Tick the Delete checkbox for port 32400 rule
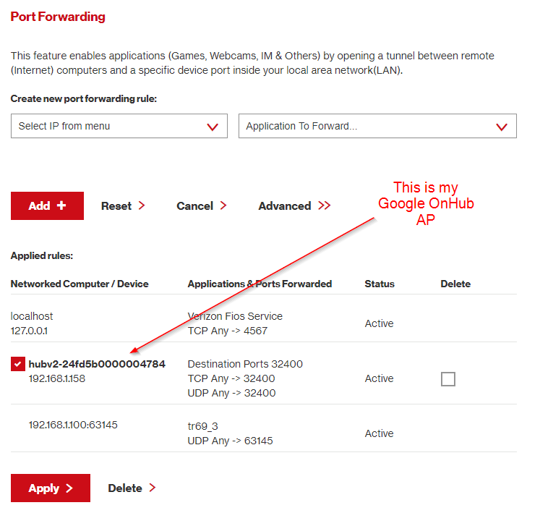 tap(448, 378)
